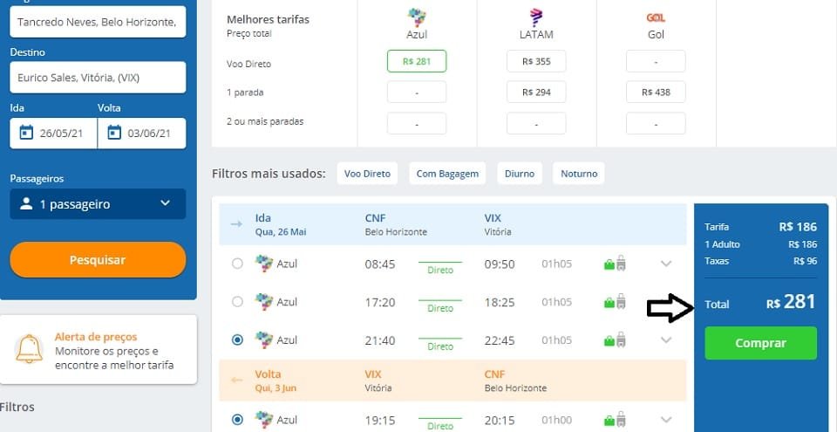837x432 pixels.
Task: Click the Volta calendar icon
Action: pyautogui.click(x=114, y=132)
